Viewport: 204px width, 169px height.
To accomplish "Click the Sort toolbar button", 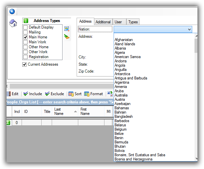I will click(x=75, y=94).
